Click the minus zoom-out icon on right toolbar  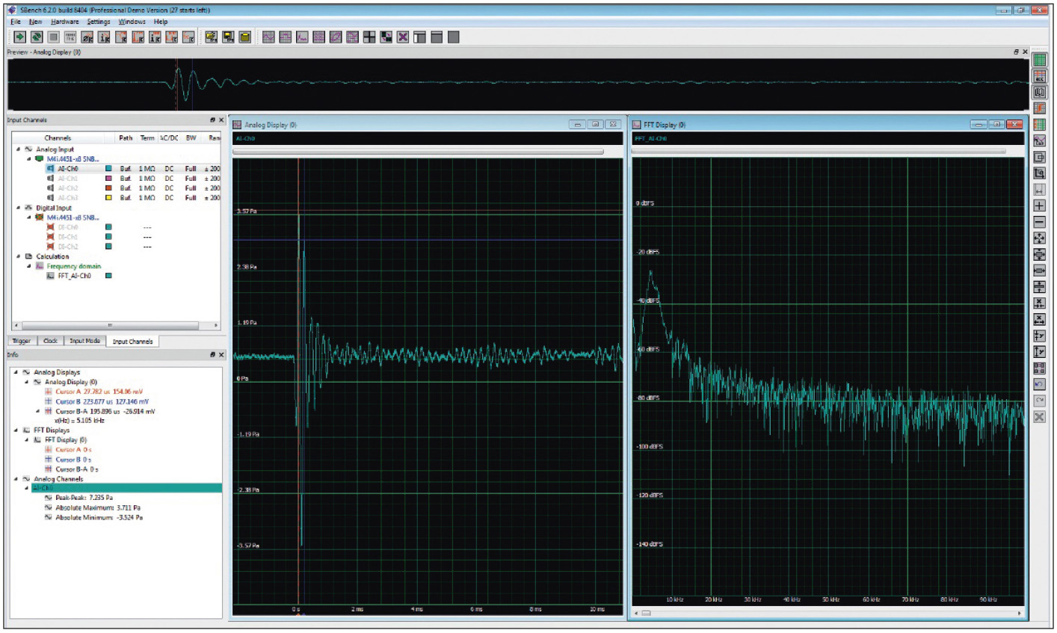[x=1039, y=222]
